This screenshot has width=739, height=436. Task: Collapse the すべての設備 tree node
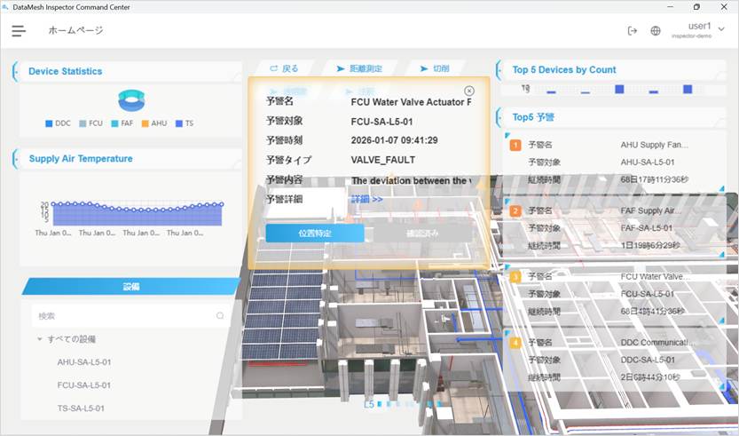click(x=40, y=339)
